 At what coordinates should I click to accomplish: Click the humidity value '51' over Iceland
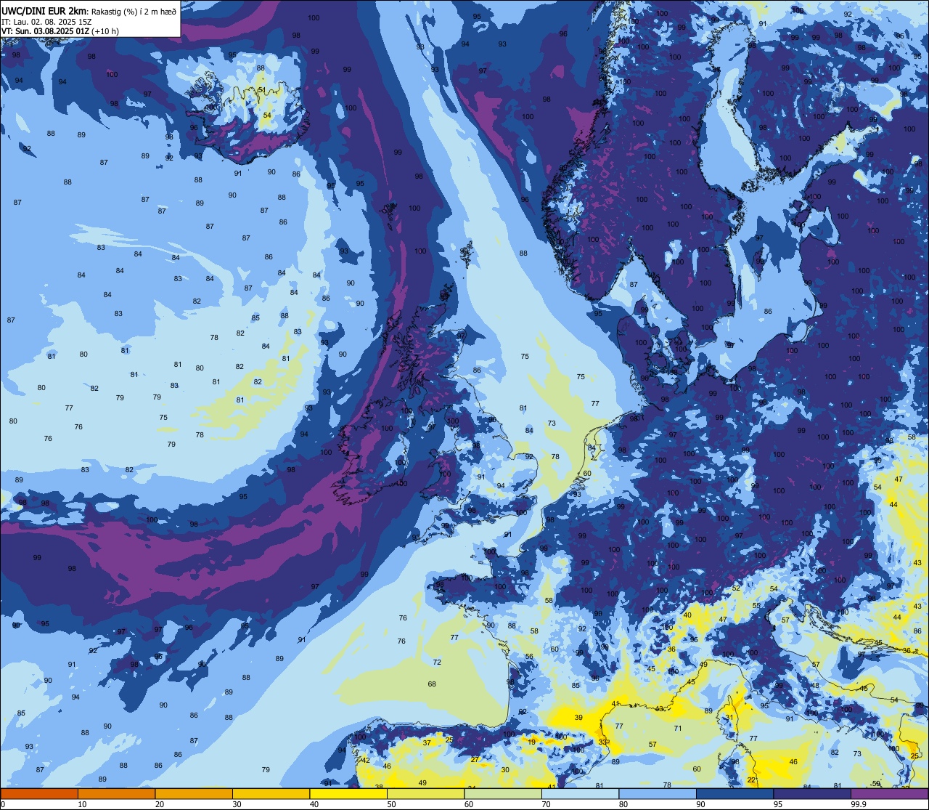point(262,90)
